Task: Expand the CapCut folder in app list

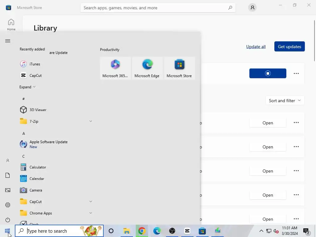Action: tap(91, 202)
